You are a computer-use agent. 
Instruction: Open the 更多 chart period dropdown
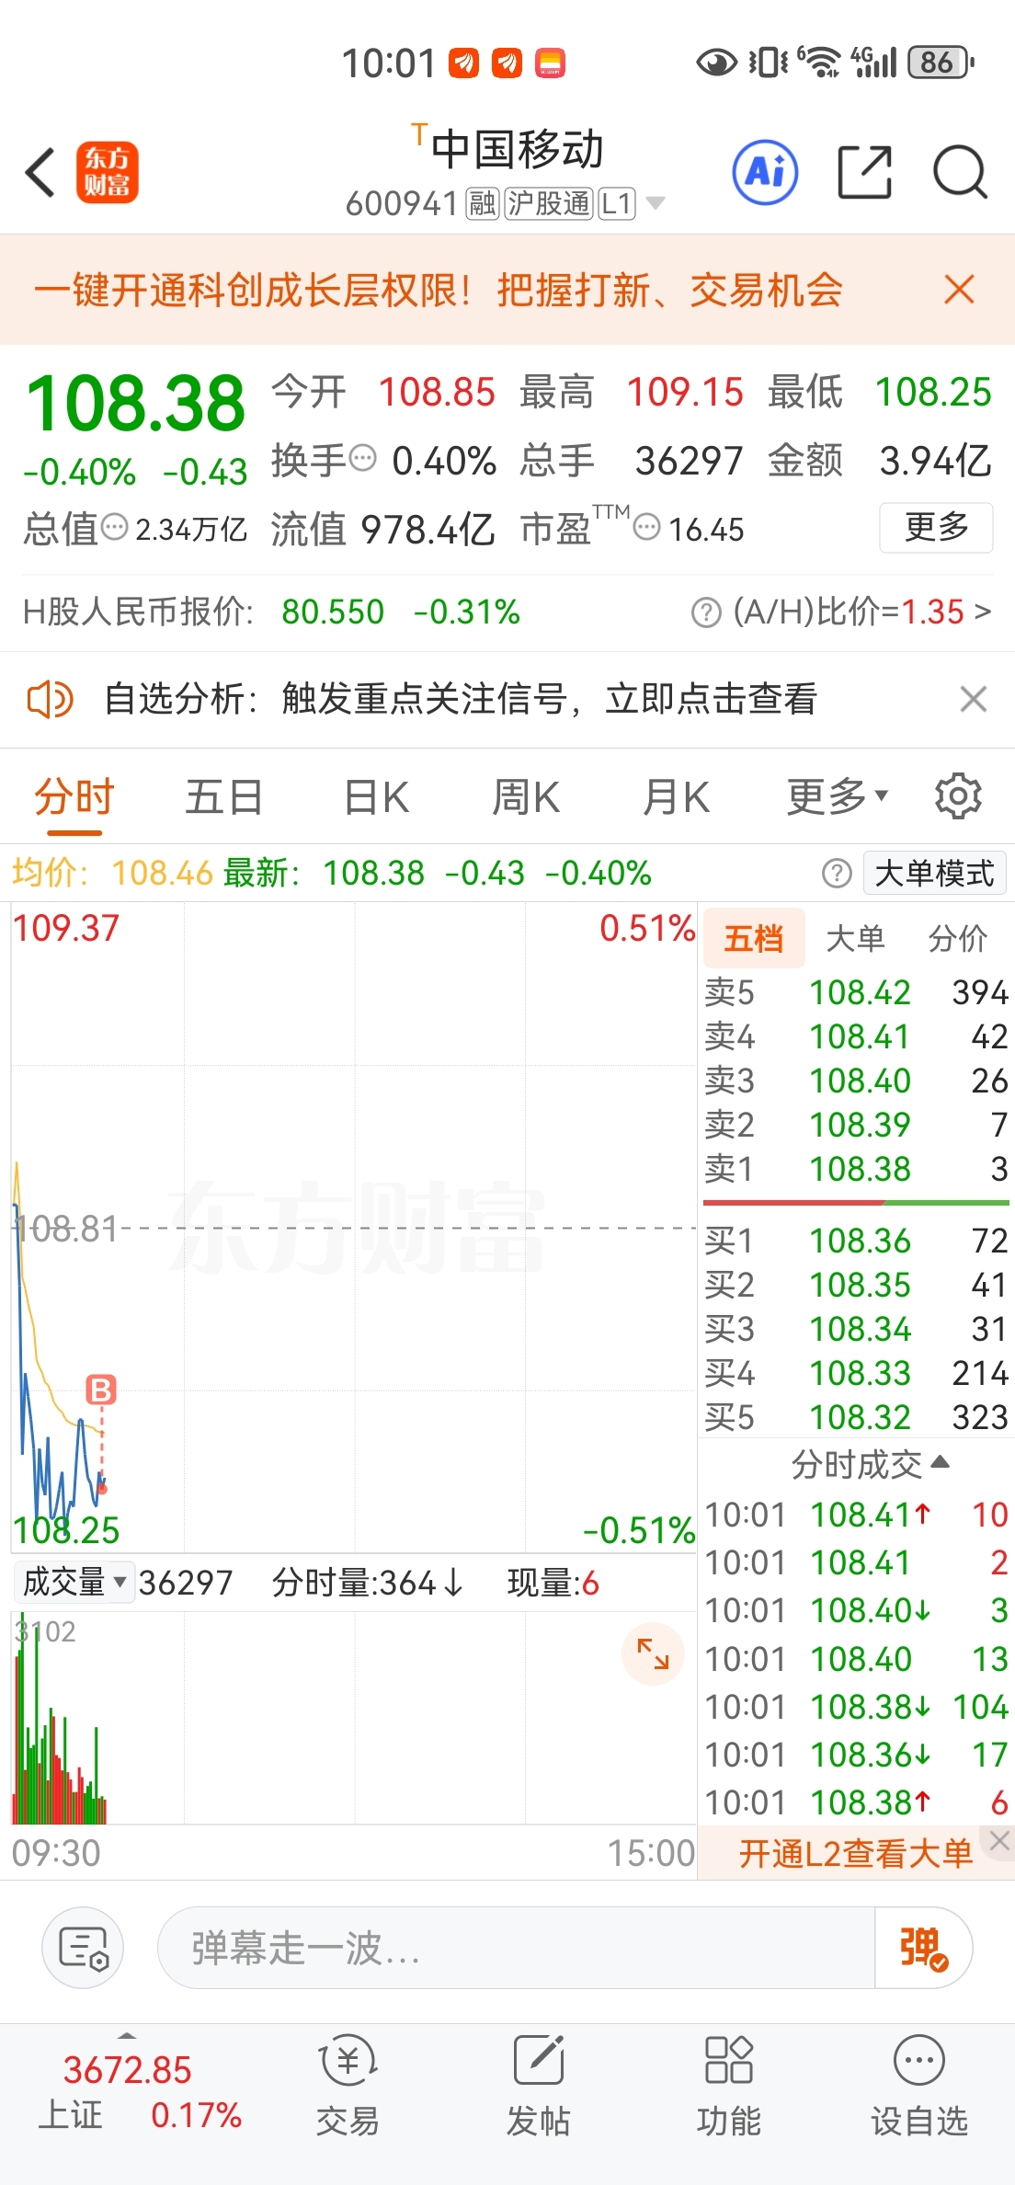pyautogui.click(x=838, y=796)
